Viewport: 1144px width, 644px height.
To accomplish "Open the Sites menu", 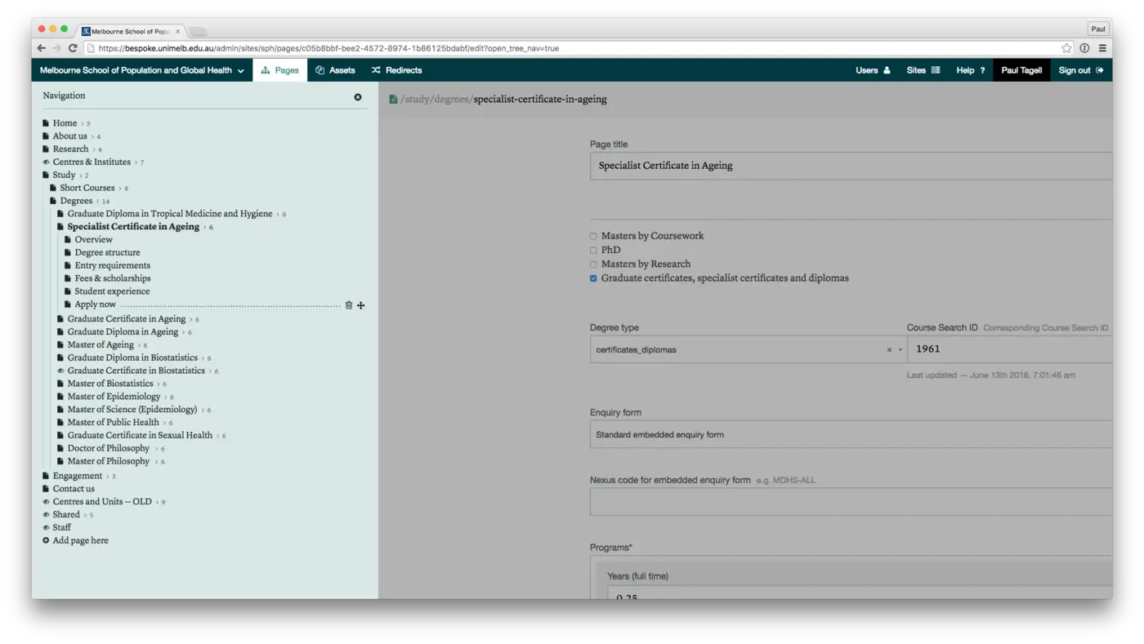I will click(923, 70).
